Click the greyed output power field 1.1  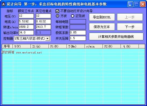pos(44,33)
